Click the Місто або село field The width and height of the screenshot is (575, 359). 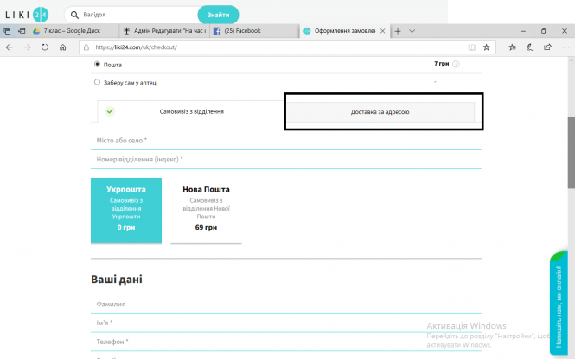tap(285, 140)
